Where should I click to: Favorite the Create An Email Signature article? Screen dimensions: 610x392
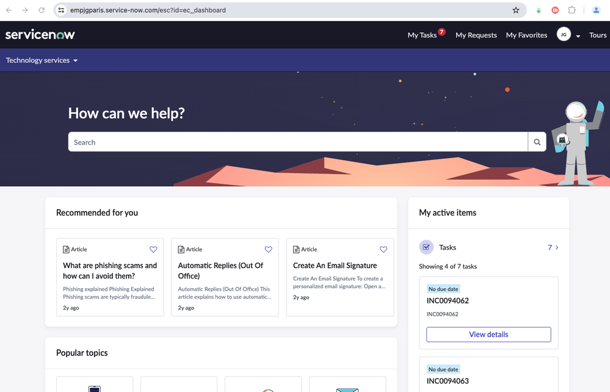383,249
